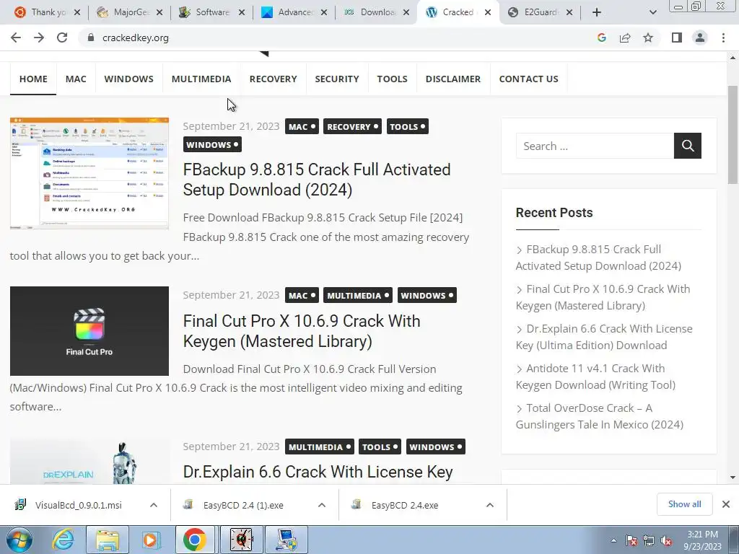
Task: Show hidden system tray icons
Action: (x=613, y=540)
